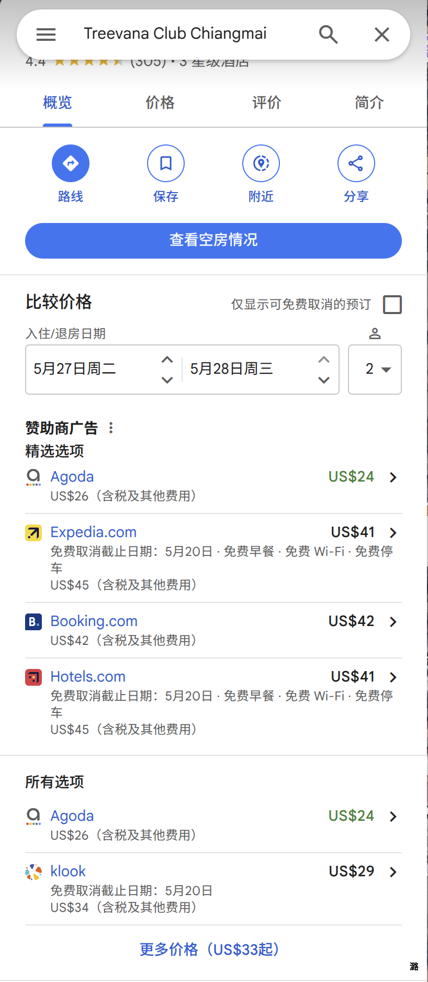
Task: Tap the 分享 share icon
Action: click(356, 163)
